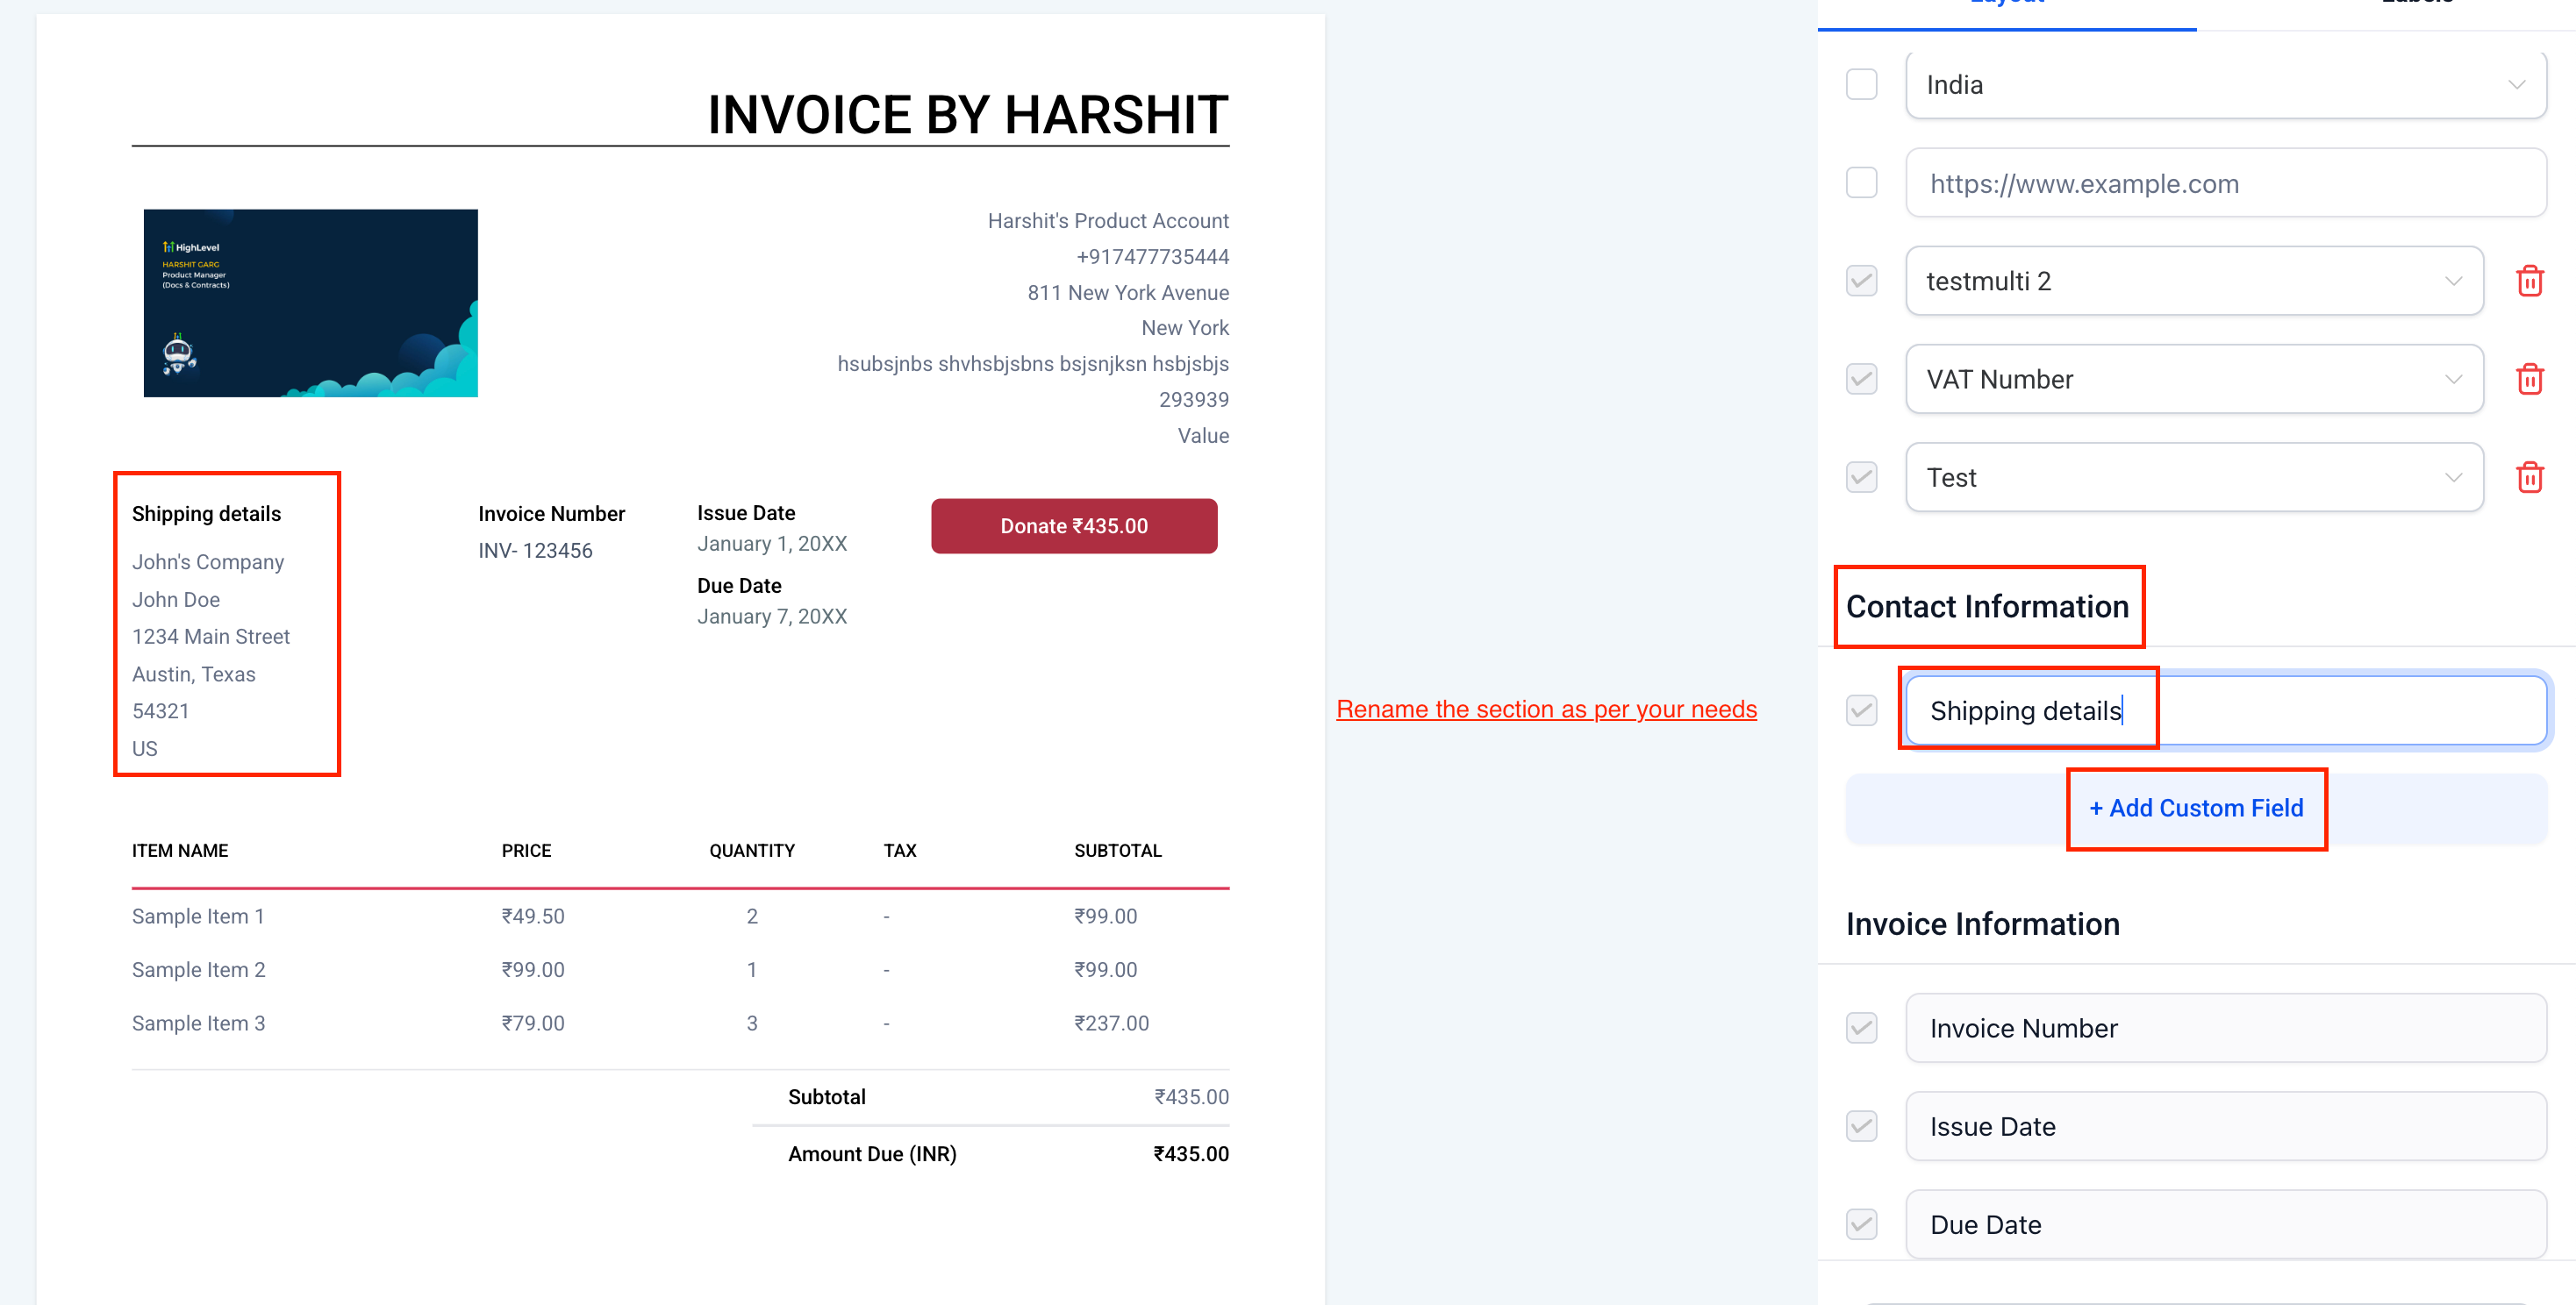
Task: Uncheck the Shipping details checkbox
Action: pyautogui.click(x=1861, y=710)
